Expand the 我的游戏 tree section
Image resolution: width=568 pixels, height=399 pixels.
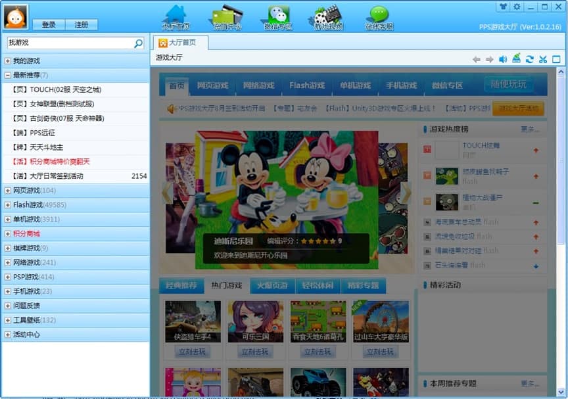[8, 61]
